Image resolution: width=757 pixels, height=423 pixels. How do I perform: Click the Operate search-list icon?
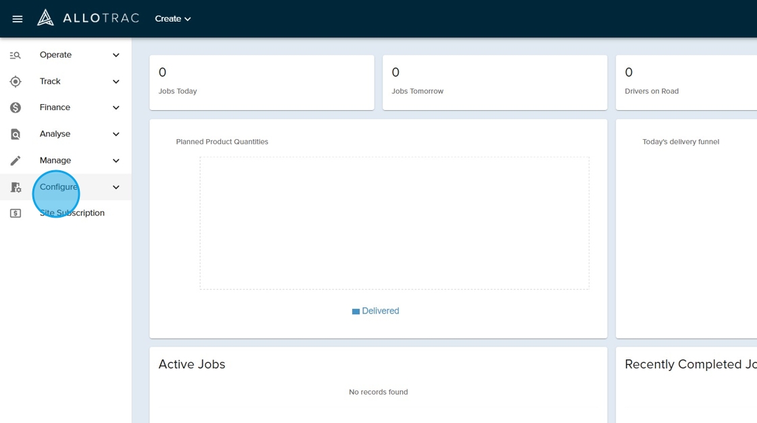tap(16, 55)
